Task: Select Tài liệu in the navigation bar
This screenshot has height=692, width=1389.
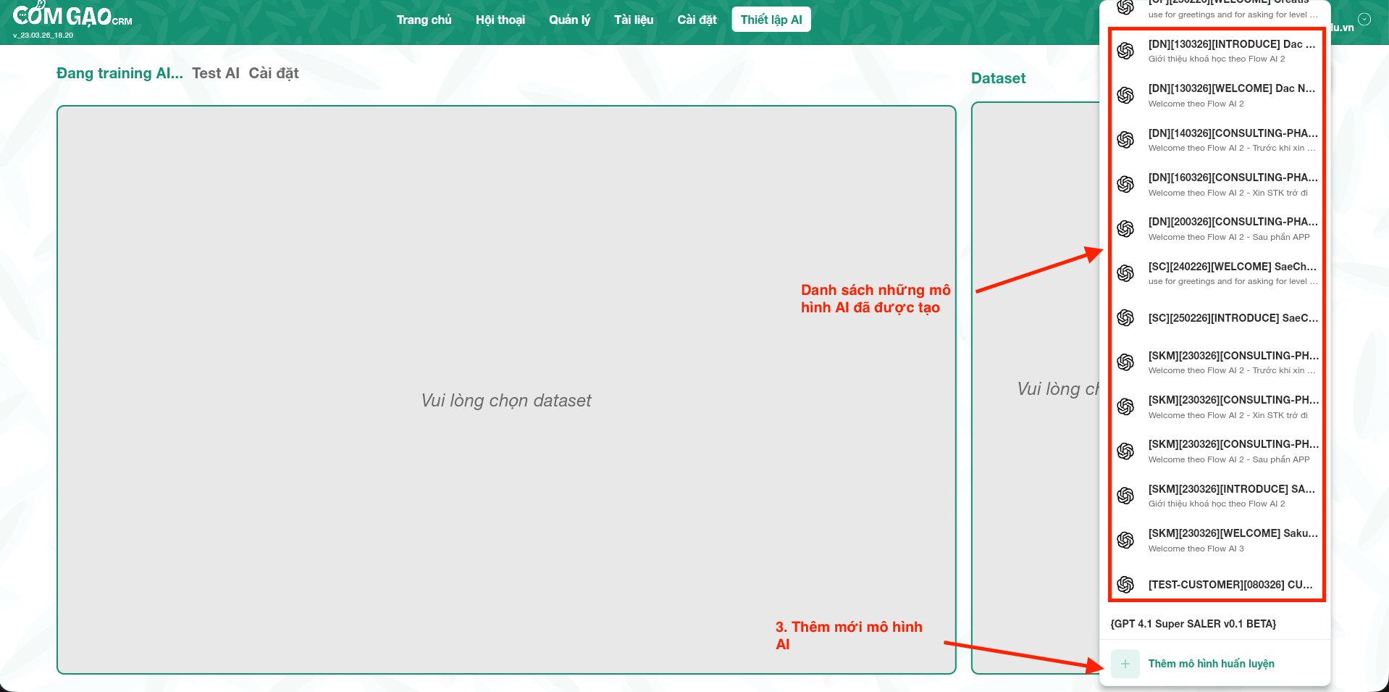Action: (634, 20)
